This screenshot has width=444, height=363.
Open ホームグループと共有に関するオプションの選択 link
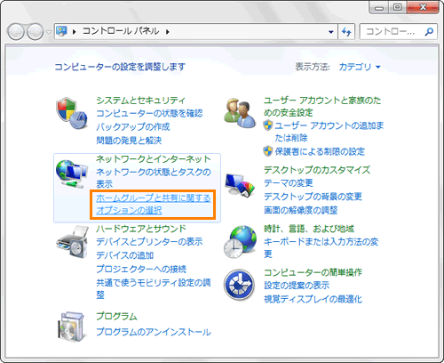pos(153,205)
